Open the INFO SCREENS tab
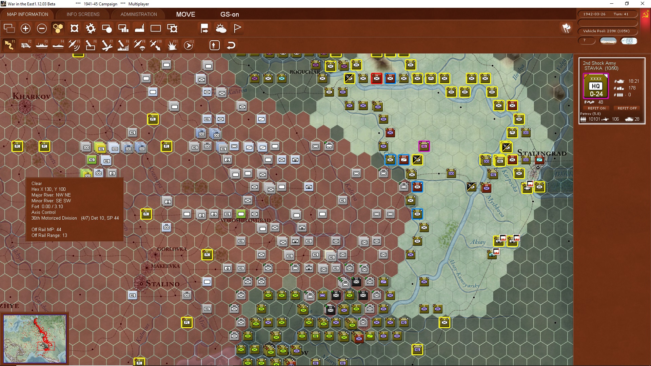This screenshot has height=366, width=651. [83, 14]
